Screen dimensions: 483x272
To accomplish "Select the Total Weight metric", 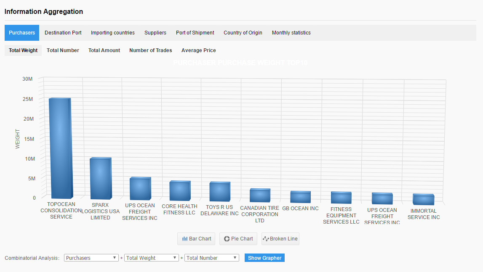I will point(23,50).
